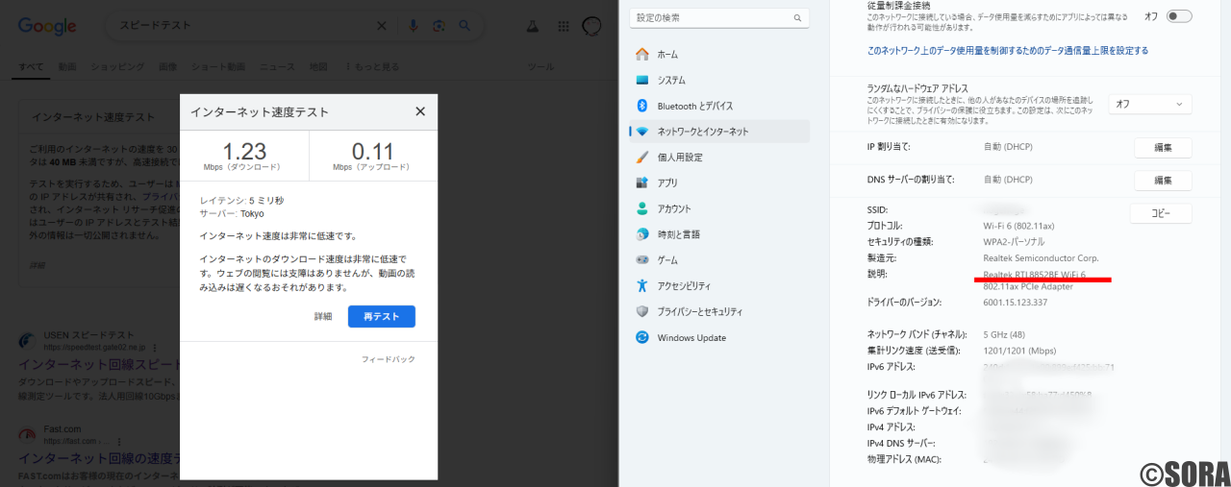1231x487 pixels.
Task: Open アプリ in Settings sidebar
Action: pyautogui.click(x=719, y=183)
